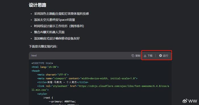199x105 pixels.
Task: Click the 设计思路 heading
Action: point(38,5)
